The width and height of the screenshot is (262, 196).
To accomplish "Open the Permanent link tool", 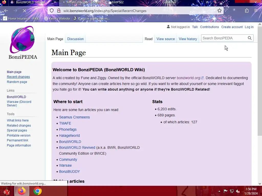I will coord(18,140).
